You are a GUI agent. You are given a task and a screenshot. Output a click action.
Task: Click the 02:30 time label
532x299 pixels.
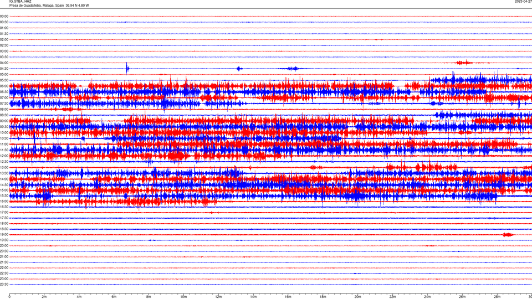[x=4, y=45]
